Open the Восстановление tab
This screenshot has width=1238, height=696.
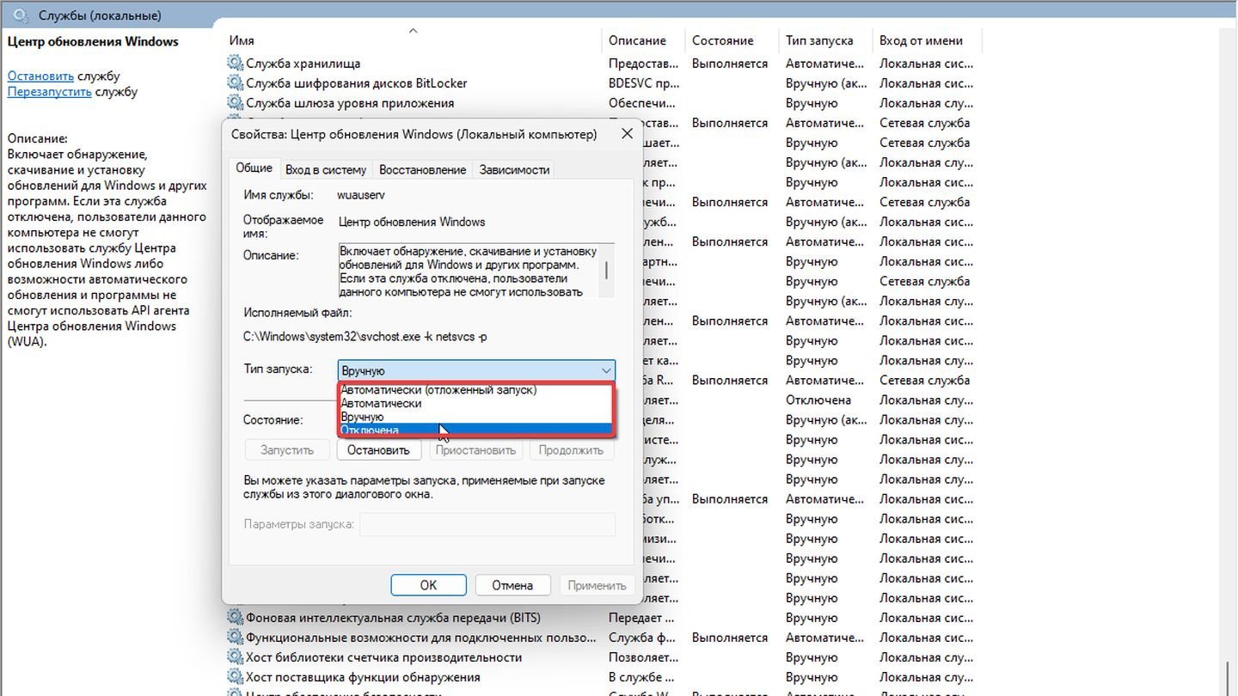[x=422, y=169]
